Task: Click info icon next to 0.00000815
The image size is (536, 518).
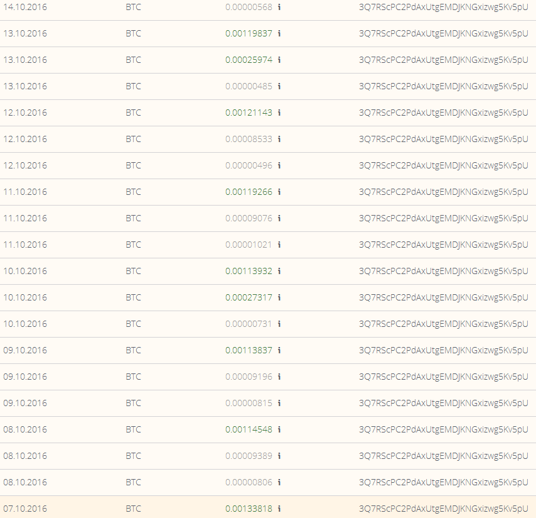Action: 279,402
